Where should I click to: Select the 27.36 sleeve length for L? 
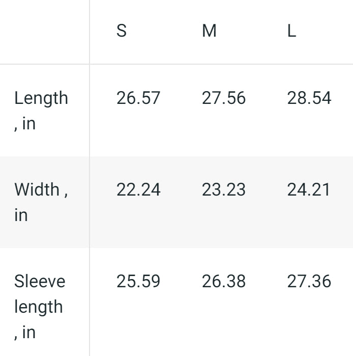pyautogui.click(x=309, y=281)
